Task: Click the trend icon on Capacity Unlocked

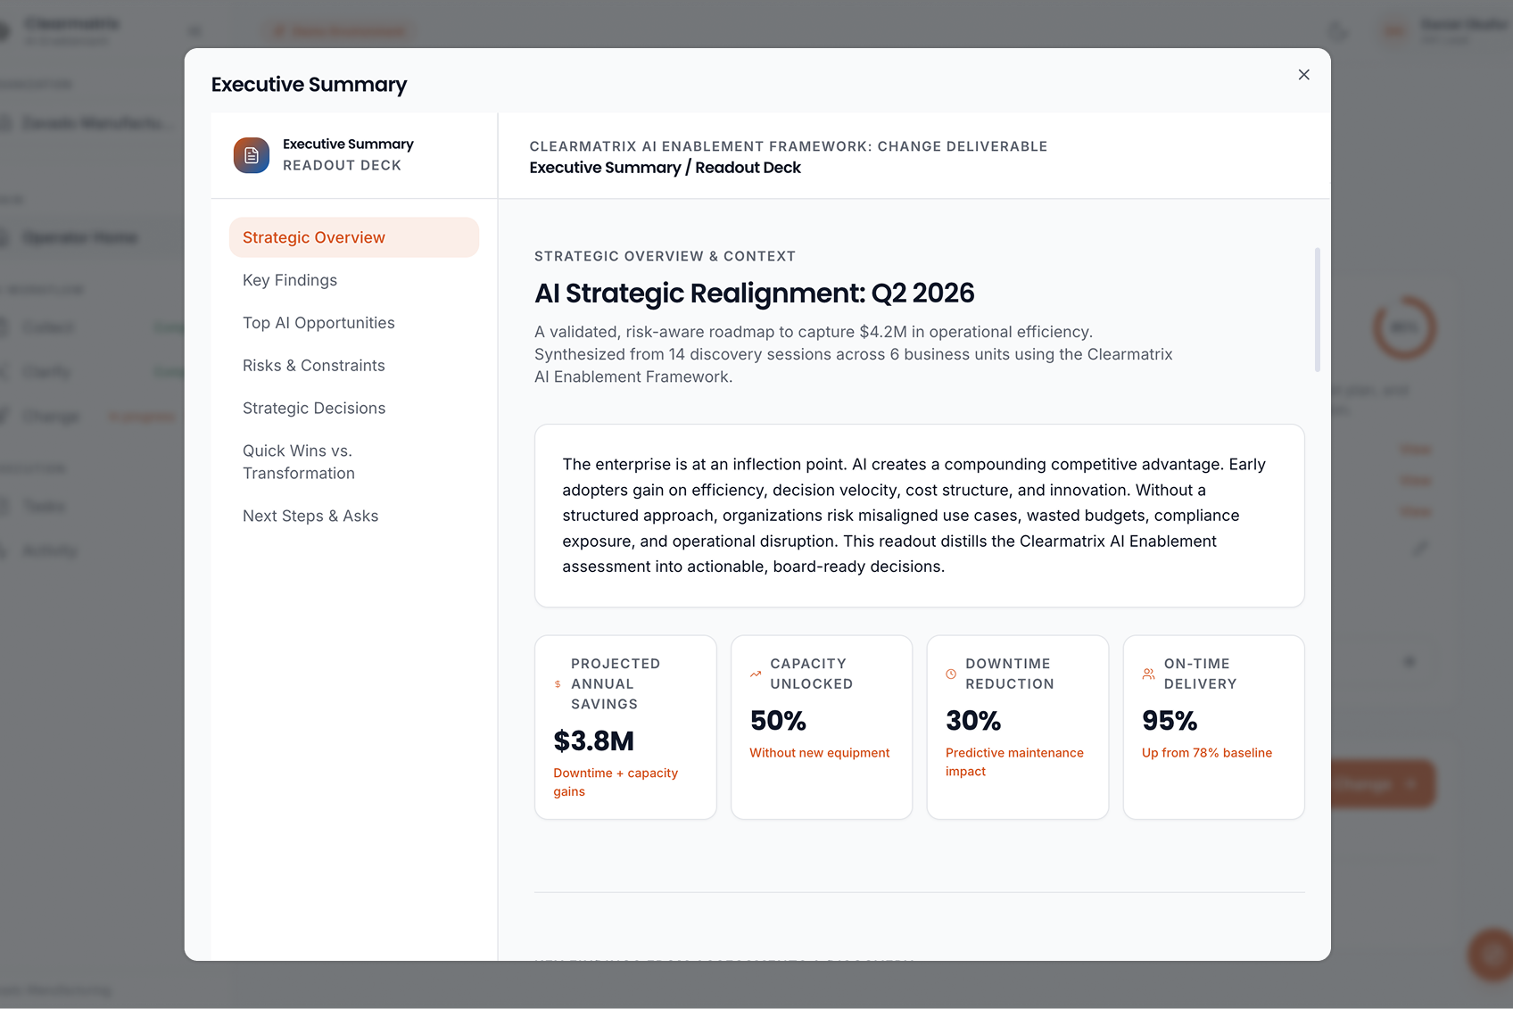Action: [x=756, y=674]
